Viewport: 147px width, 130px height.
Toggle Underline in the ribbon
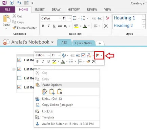pos(54,26)
